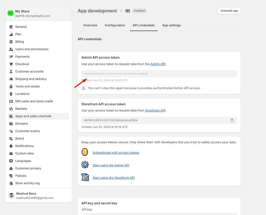The image size is (266, 215).
Task: Click the Customer accounts person icon
Action: click(11, 72)
